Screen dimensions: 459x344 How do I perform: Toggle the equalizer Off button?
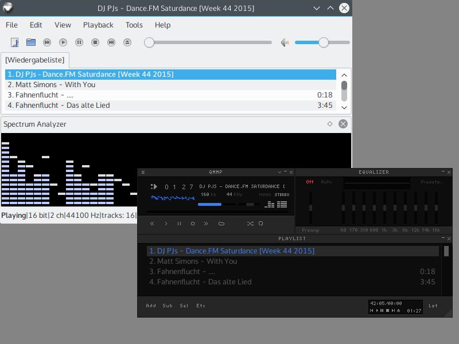310,182
